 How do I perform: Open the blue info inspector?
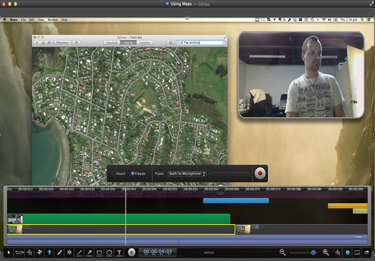click(348, 252)
